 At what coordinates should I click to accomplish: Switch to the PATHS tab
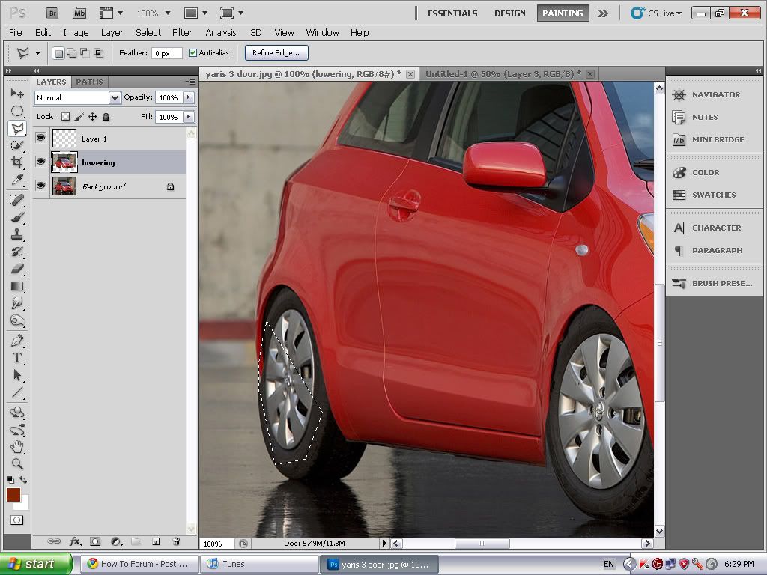click(89, 82)
